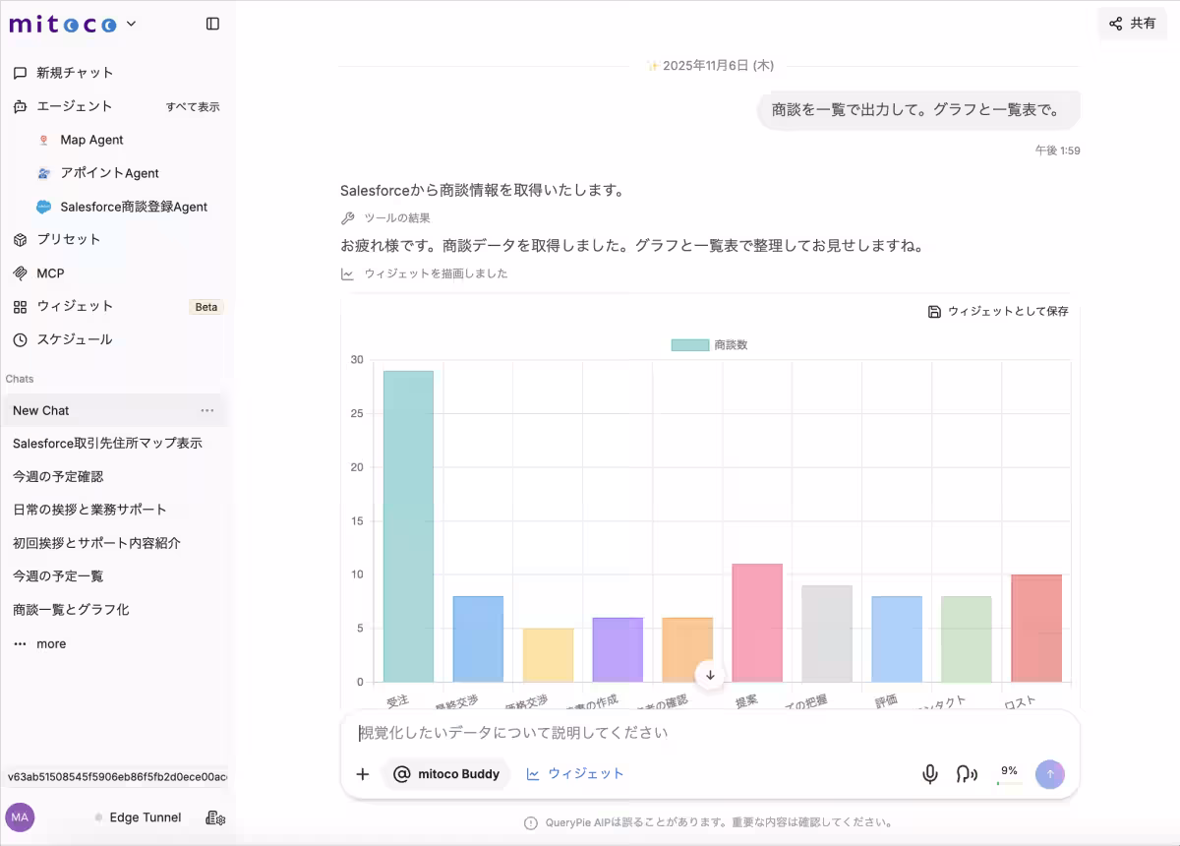Collapse the sidebar with the panel toggle
Image resolution: width=1180 pixels, height=846 pixels.
point(212,23)
